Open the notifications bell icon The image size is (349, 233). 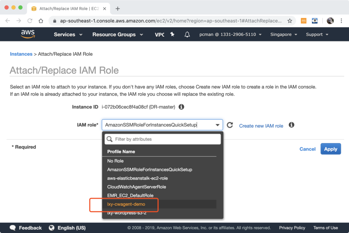tap(187, 34)
